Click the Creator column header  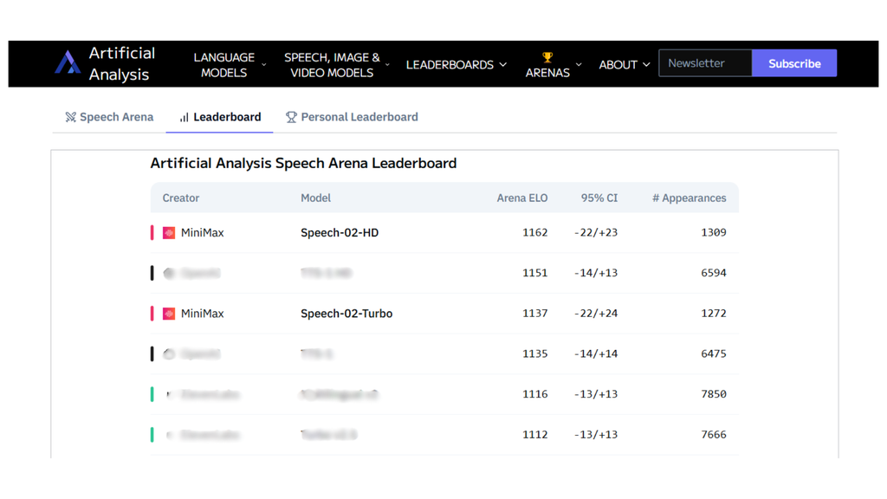pyautogui.click(x=181, y=198)
